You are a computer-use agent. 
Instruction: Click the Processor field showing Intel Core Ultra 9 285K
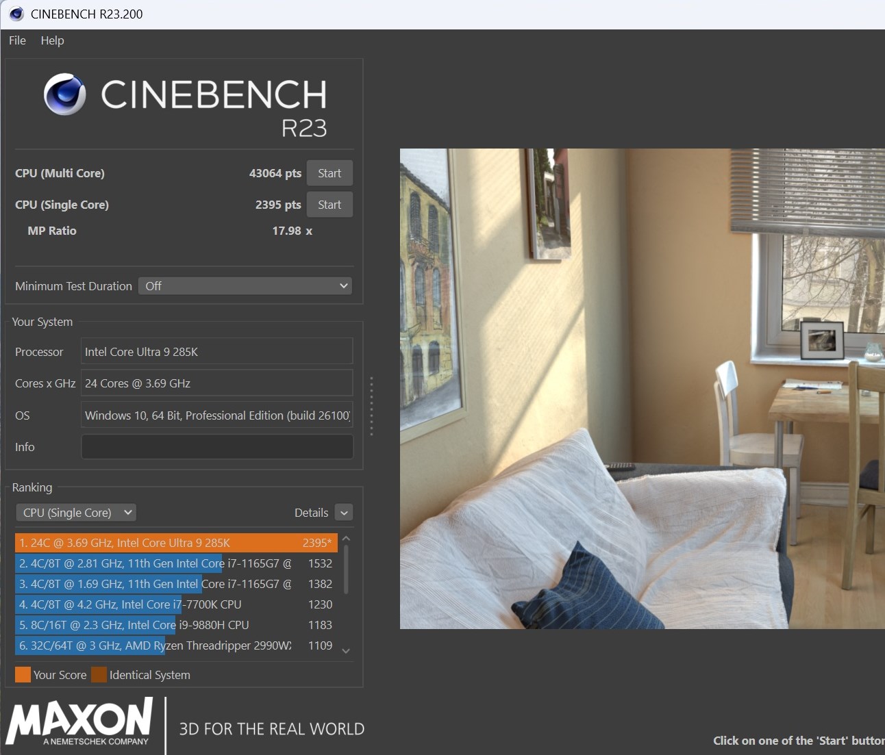[217, 352]
